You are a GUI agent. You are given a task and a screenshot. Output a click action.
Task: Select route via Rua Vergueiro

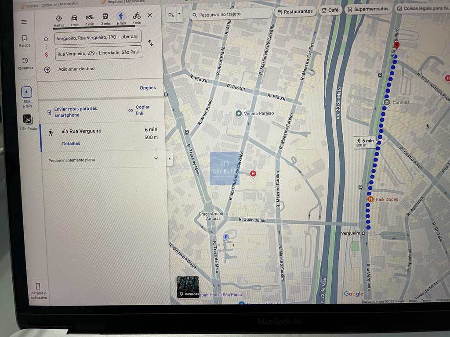click(x=103, y=137)
